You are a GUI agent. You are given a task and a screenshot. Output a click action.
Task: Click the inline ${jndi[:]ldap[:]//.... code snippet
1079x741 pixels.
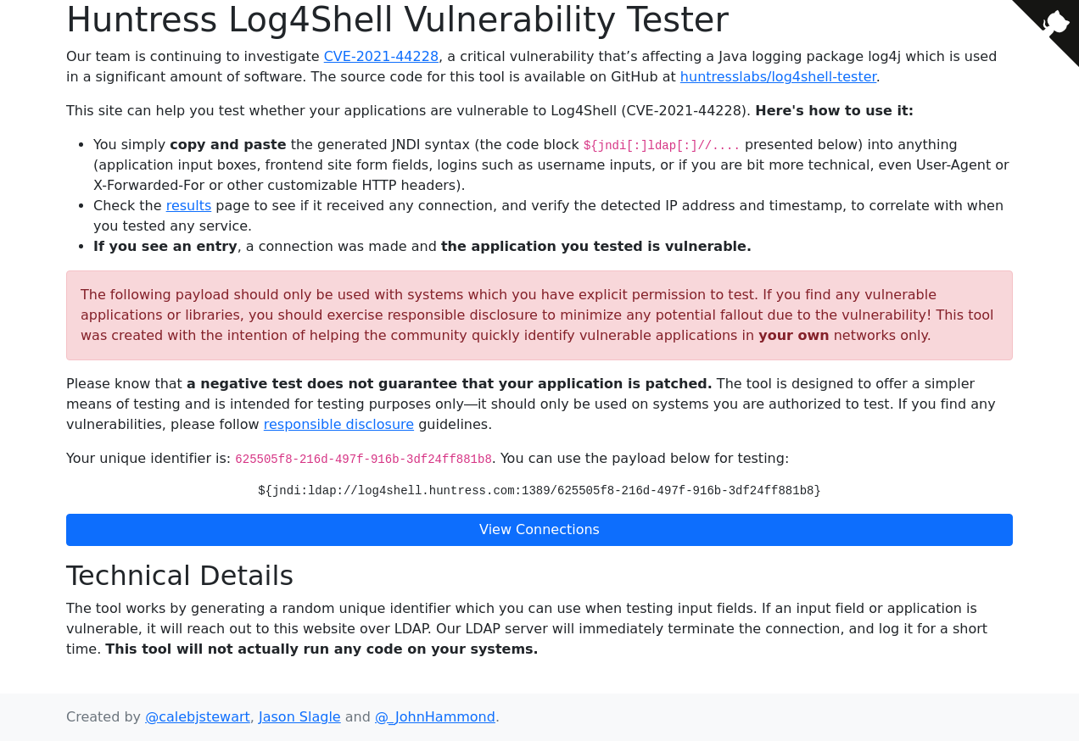pos(662,146)
